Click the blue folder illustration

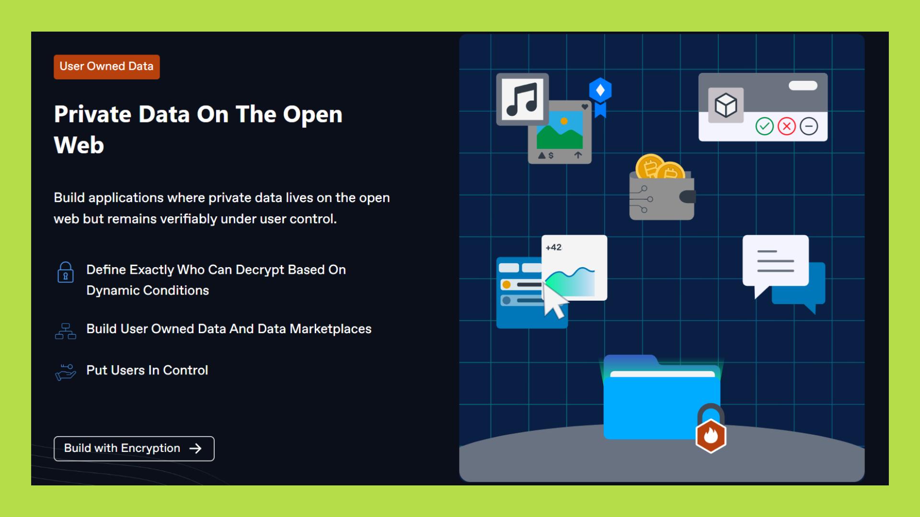point(656,402)
